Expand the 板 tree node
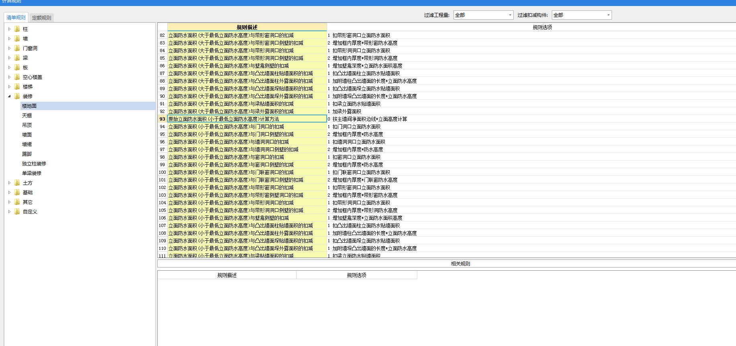 [9, 67]
